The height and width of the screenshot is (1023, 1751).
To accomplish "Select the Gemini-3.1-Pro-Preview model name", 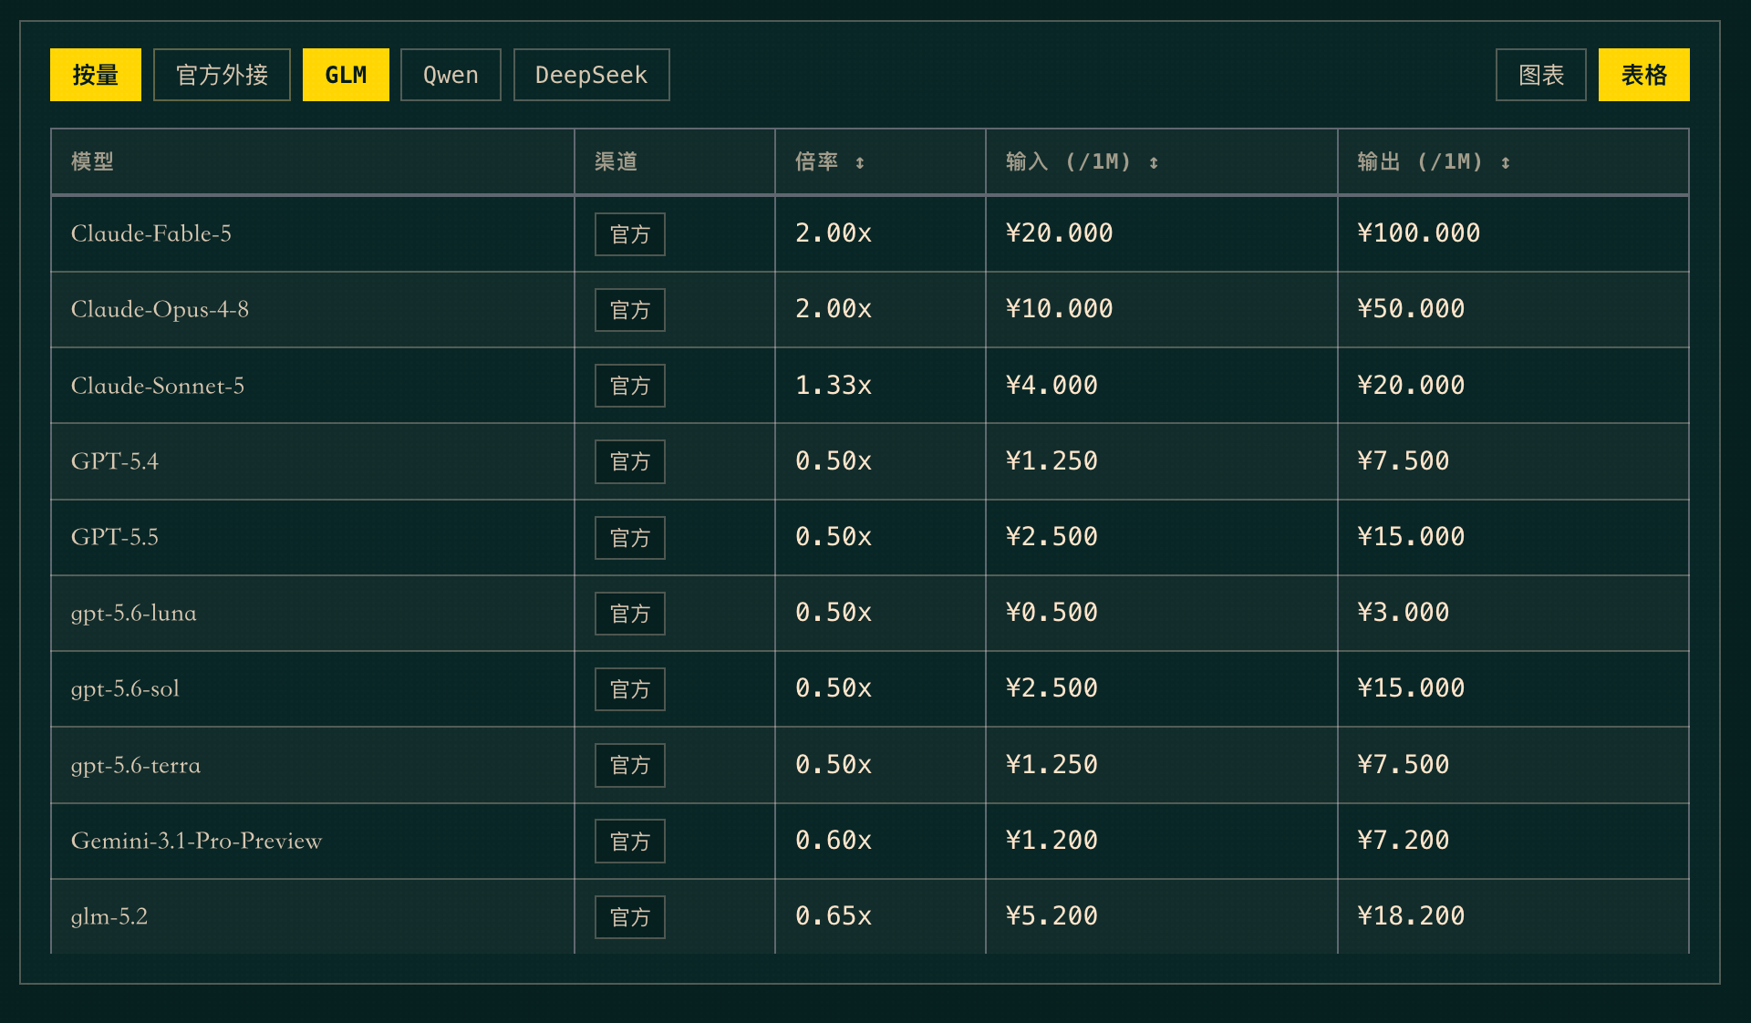I will click(x=197, y=841).
